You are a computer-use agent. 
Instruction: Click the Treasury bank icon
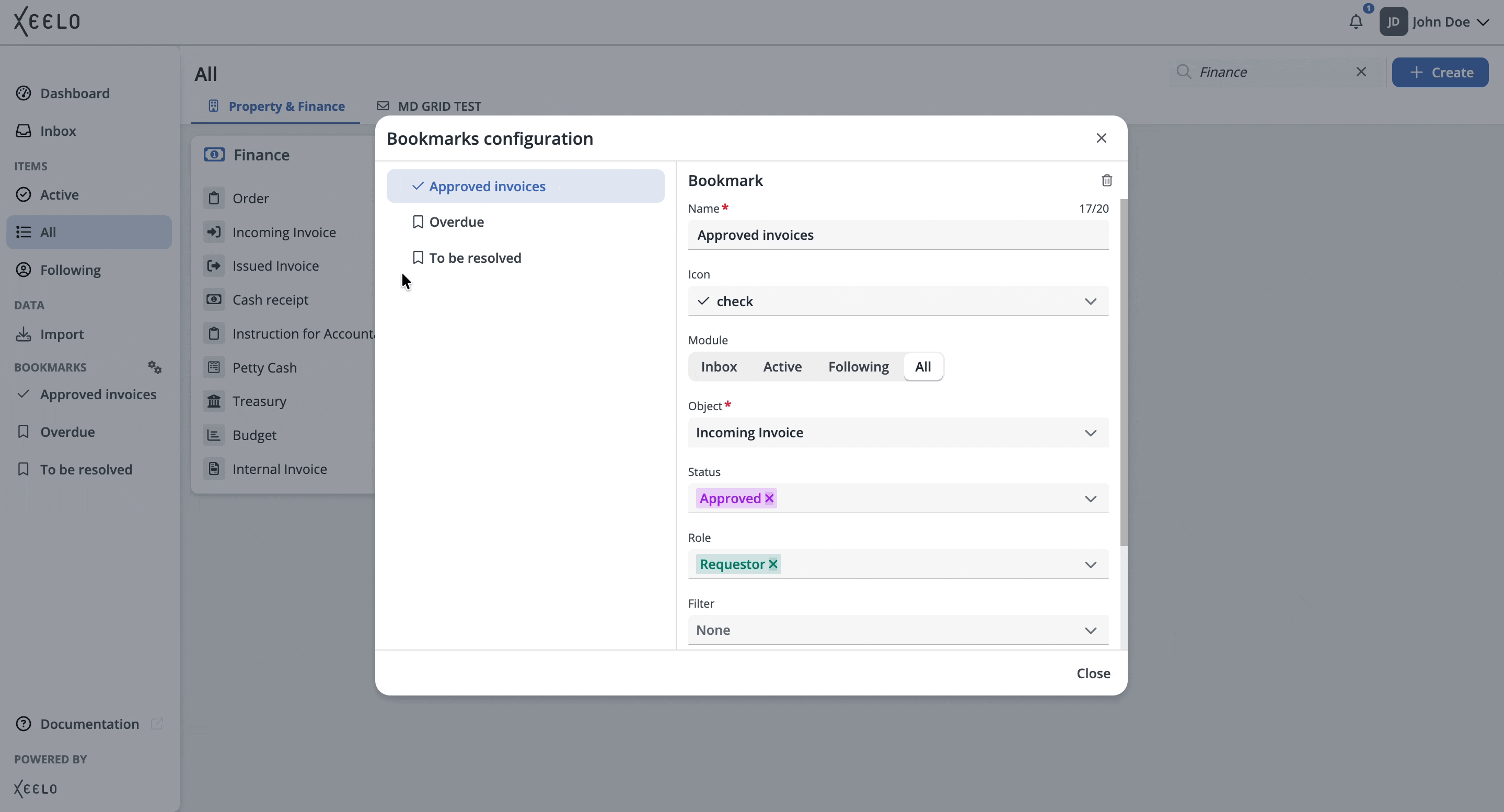point(214,401)
